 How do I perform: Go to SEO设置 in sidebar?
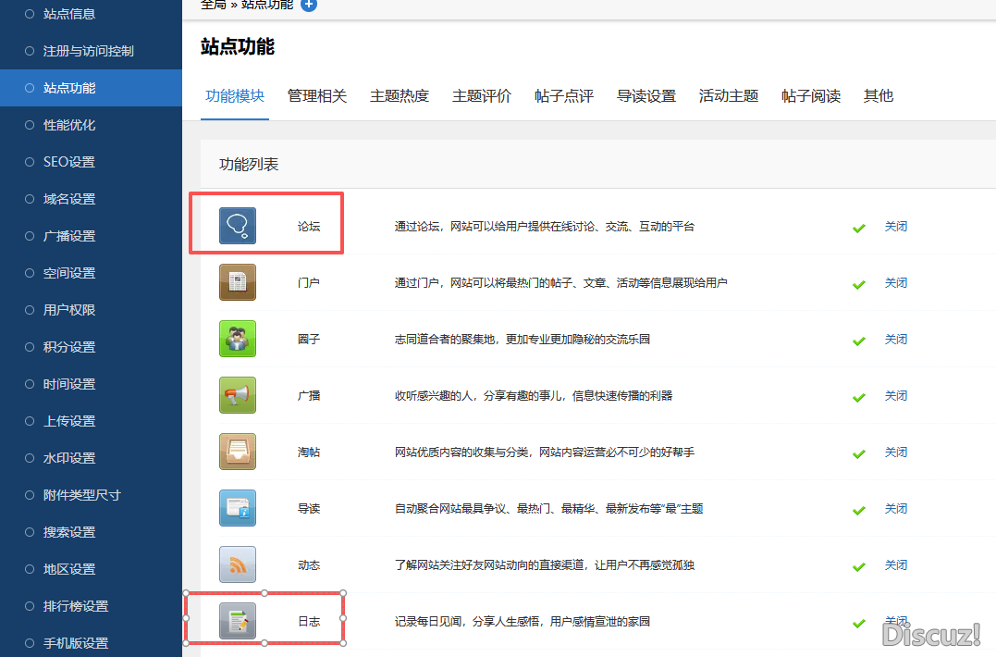coord(69,162)
